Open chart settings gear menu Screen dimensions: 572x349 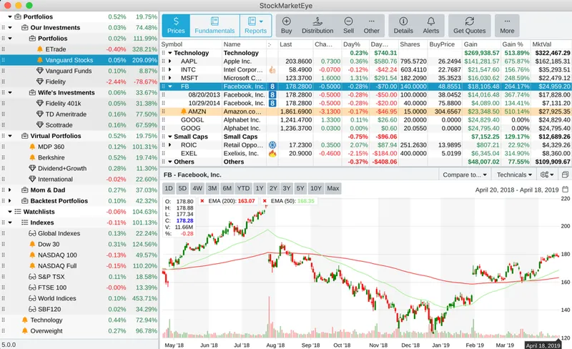547,175
